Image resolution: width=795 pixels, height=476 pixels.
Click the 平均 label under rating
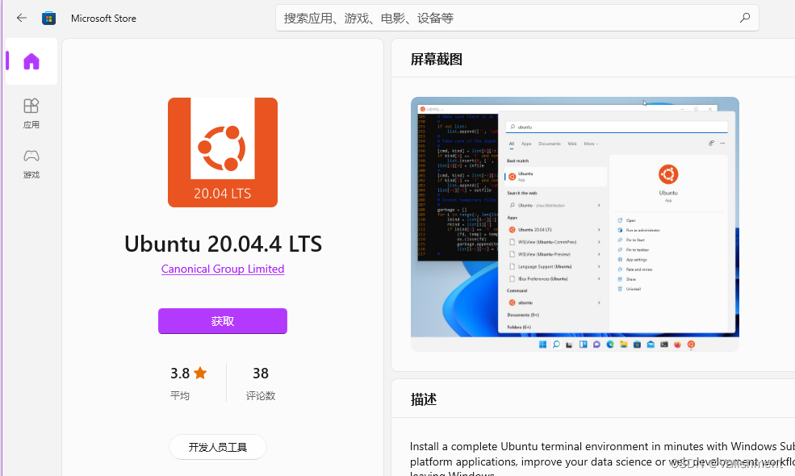(179, 395)
